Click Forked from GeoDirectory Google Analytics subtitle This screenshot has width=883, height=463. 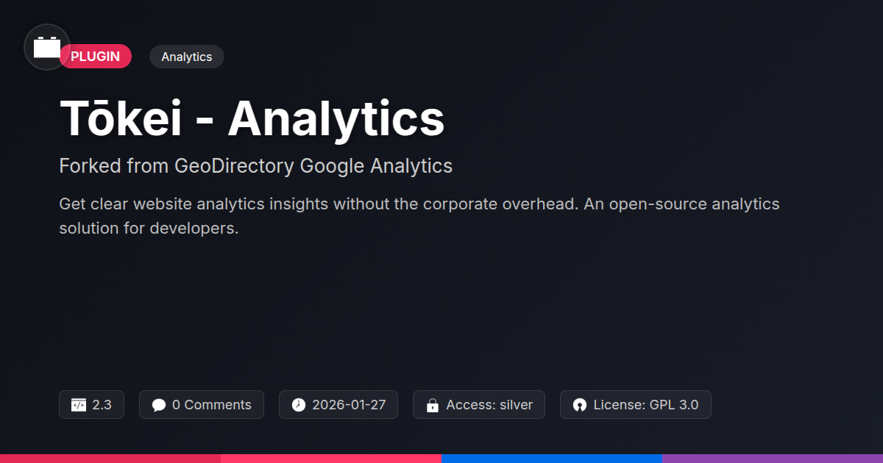(x=255, y=166)
